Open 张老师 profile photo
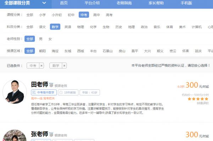 15,135
